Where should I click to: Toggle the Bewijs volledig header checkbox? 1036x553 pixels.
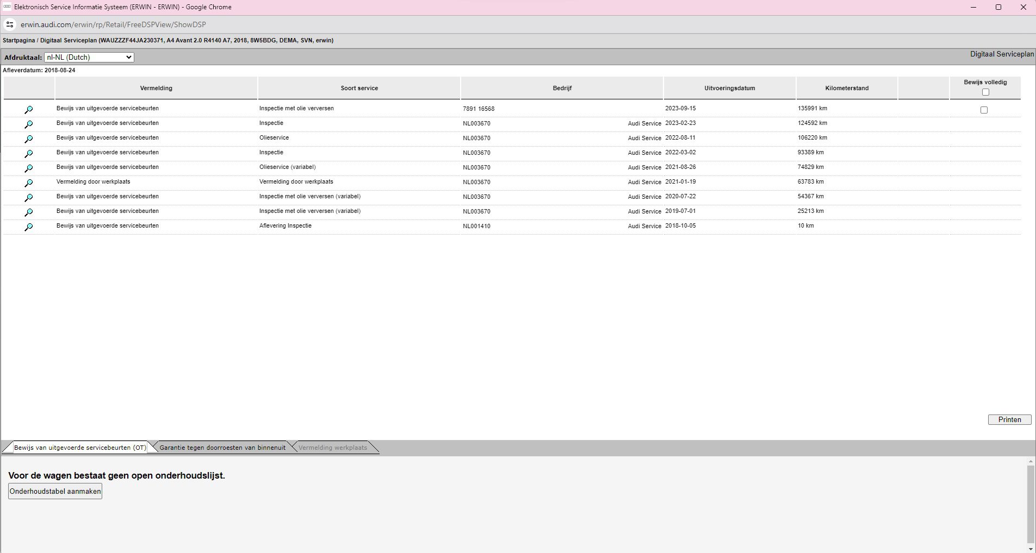pos(985,92)
